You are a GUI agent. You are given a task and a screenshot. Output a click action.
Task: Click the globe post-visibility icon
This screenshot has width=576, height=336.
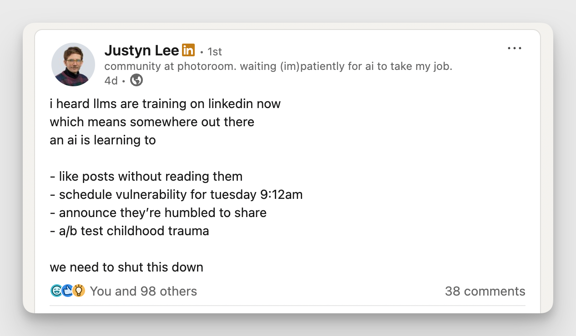click(x=136, y=80)
